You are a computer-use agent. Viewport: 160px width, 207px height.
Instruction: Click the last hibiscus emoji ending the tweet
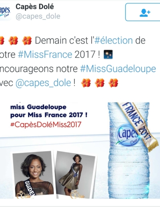click(113, 83)
